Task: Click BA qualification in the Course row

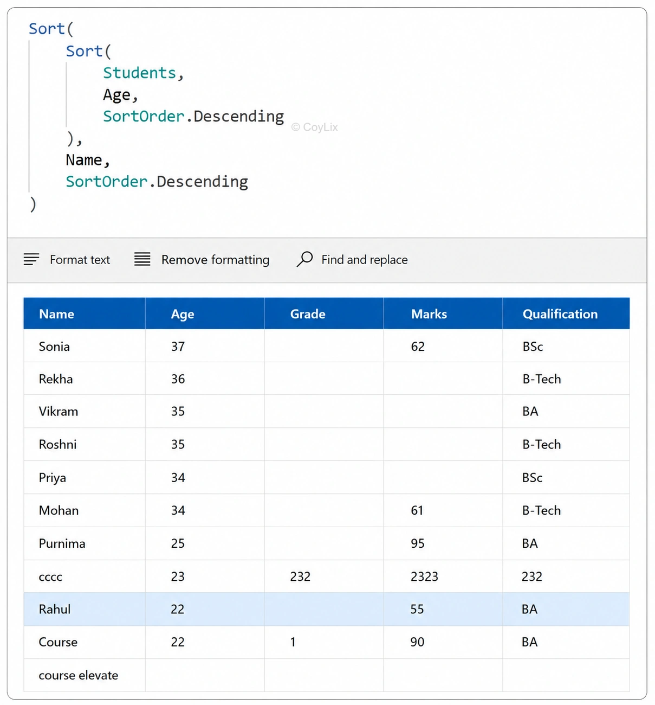Action: (530, 642)
